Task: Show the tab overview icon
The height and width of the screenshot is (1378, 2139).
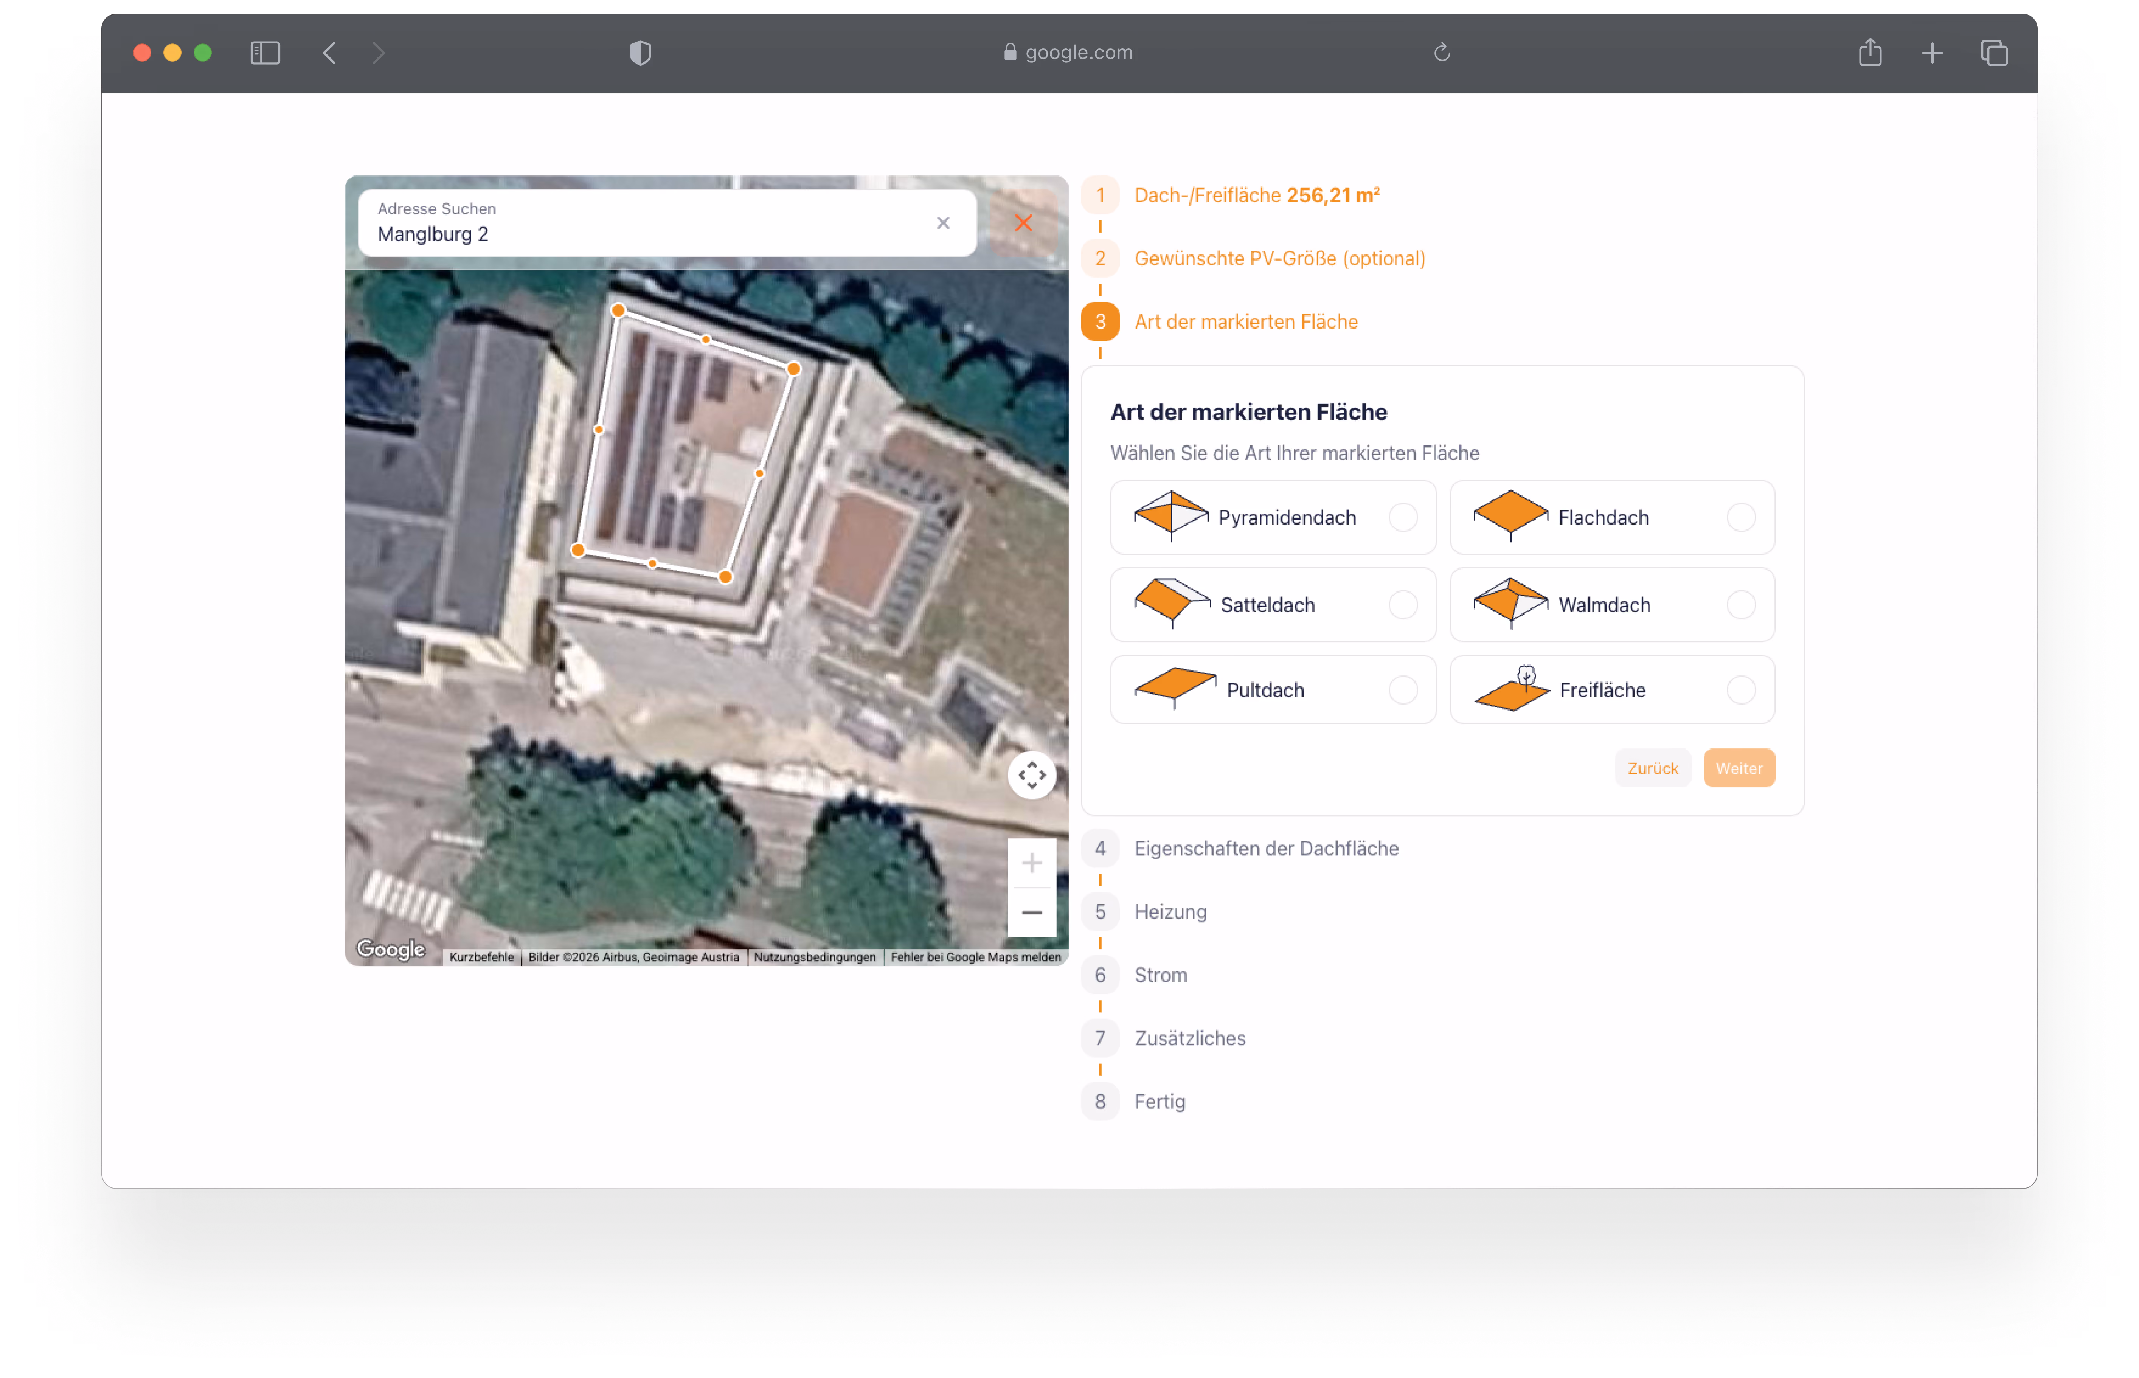Action: point(1994,53)
